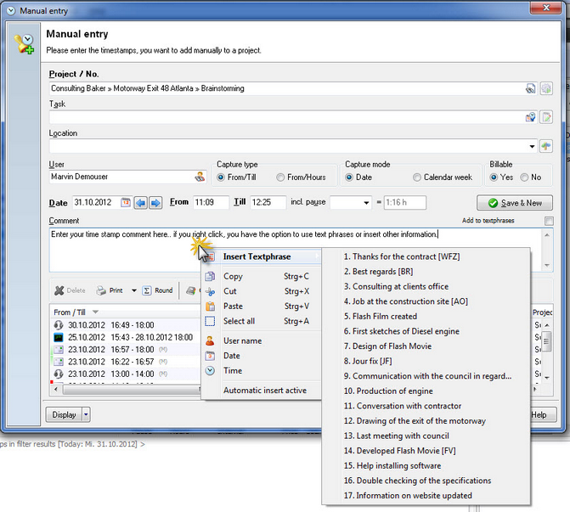Open the user selection icon beside Marvin Demouser
This screenshot has height=512, width=570.
(x=200, y=177)
